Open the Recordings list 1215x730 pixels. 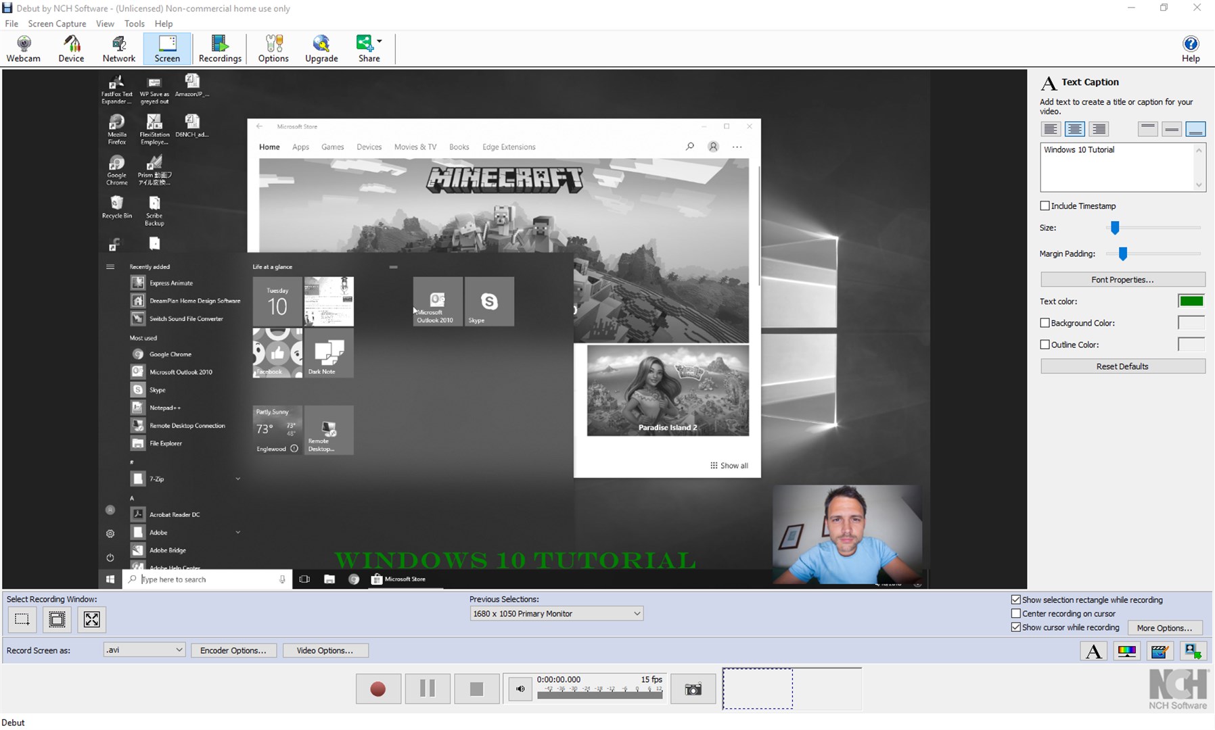click(219, 47)
